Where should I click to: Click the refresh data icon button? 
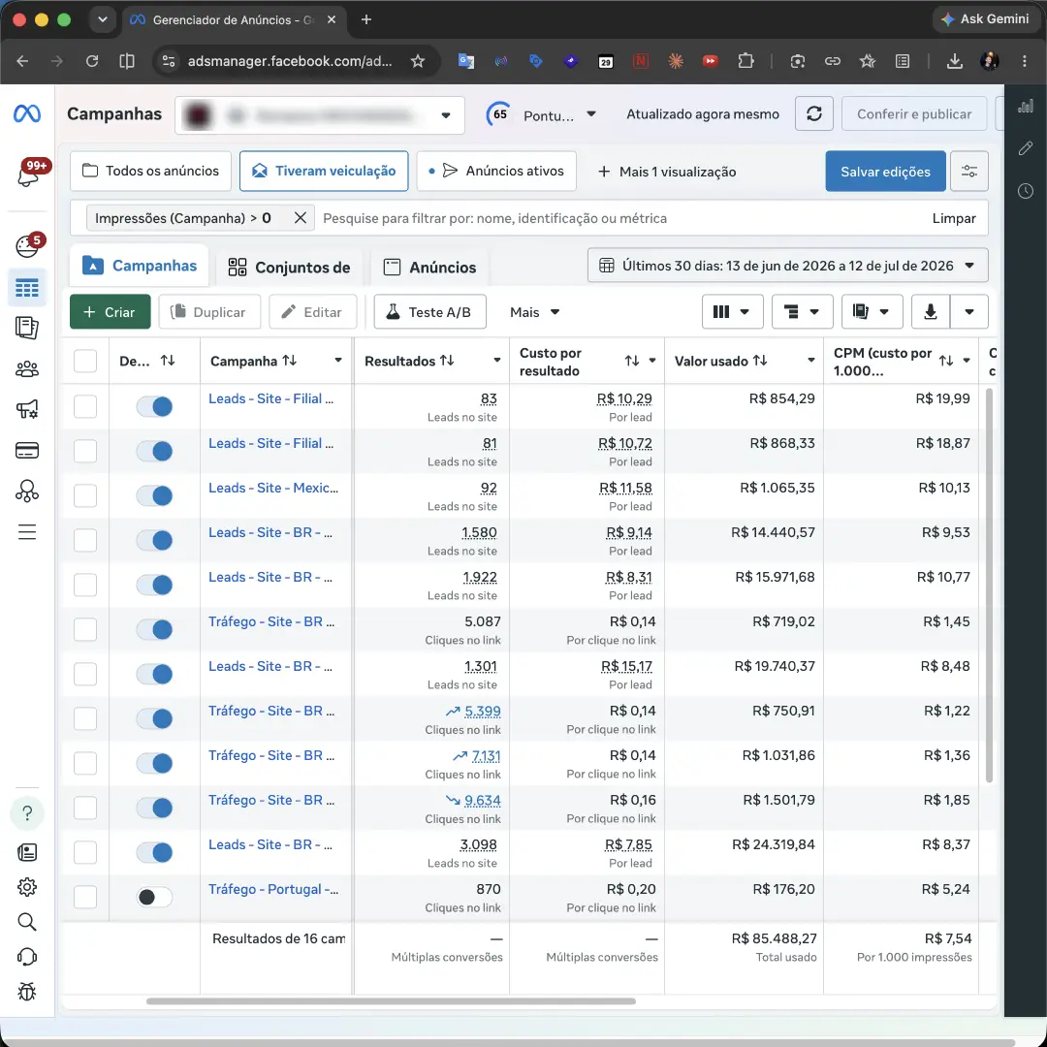click(x=813, y=113)
